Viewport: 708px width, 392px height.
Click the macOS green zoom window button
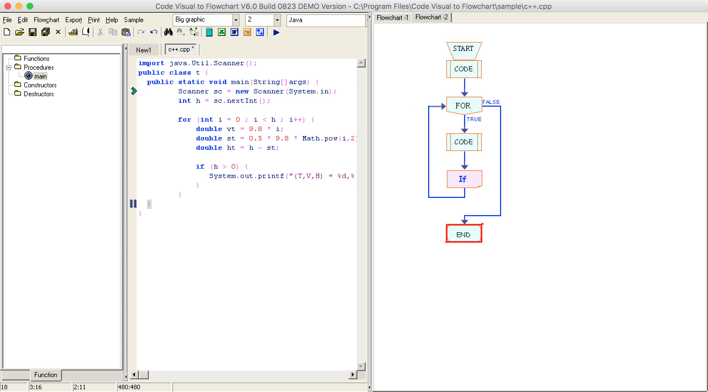click(30, 6)
